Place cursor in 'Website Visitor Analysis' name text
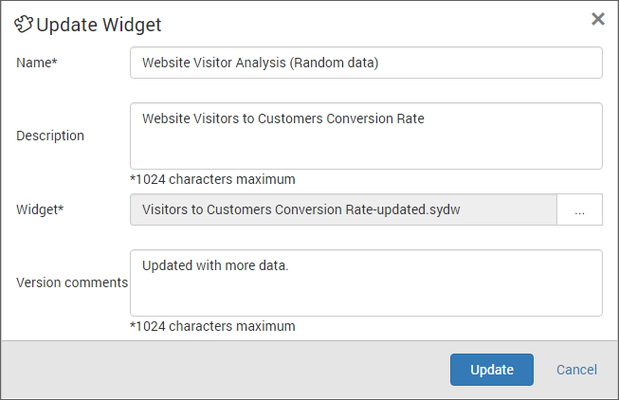619x400 pixels. pyautogui.click(x=214, y=63)
